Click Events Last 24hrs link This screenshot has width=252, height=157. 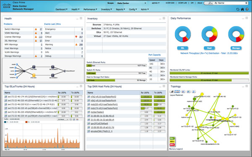[52, 24]
